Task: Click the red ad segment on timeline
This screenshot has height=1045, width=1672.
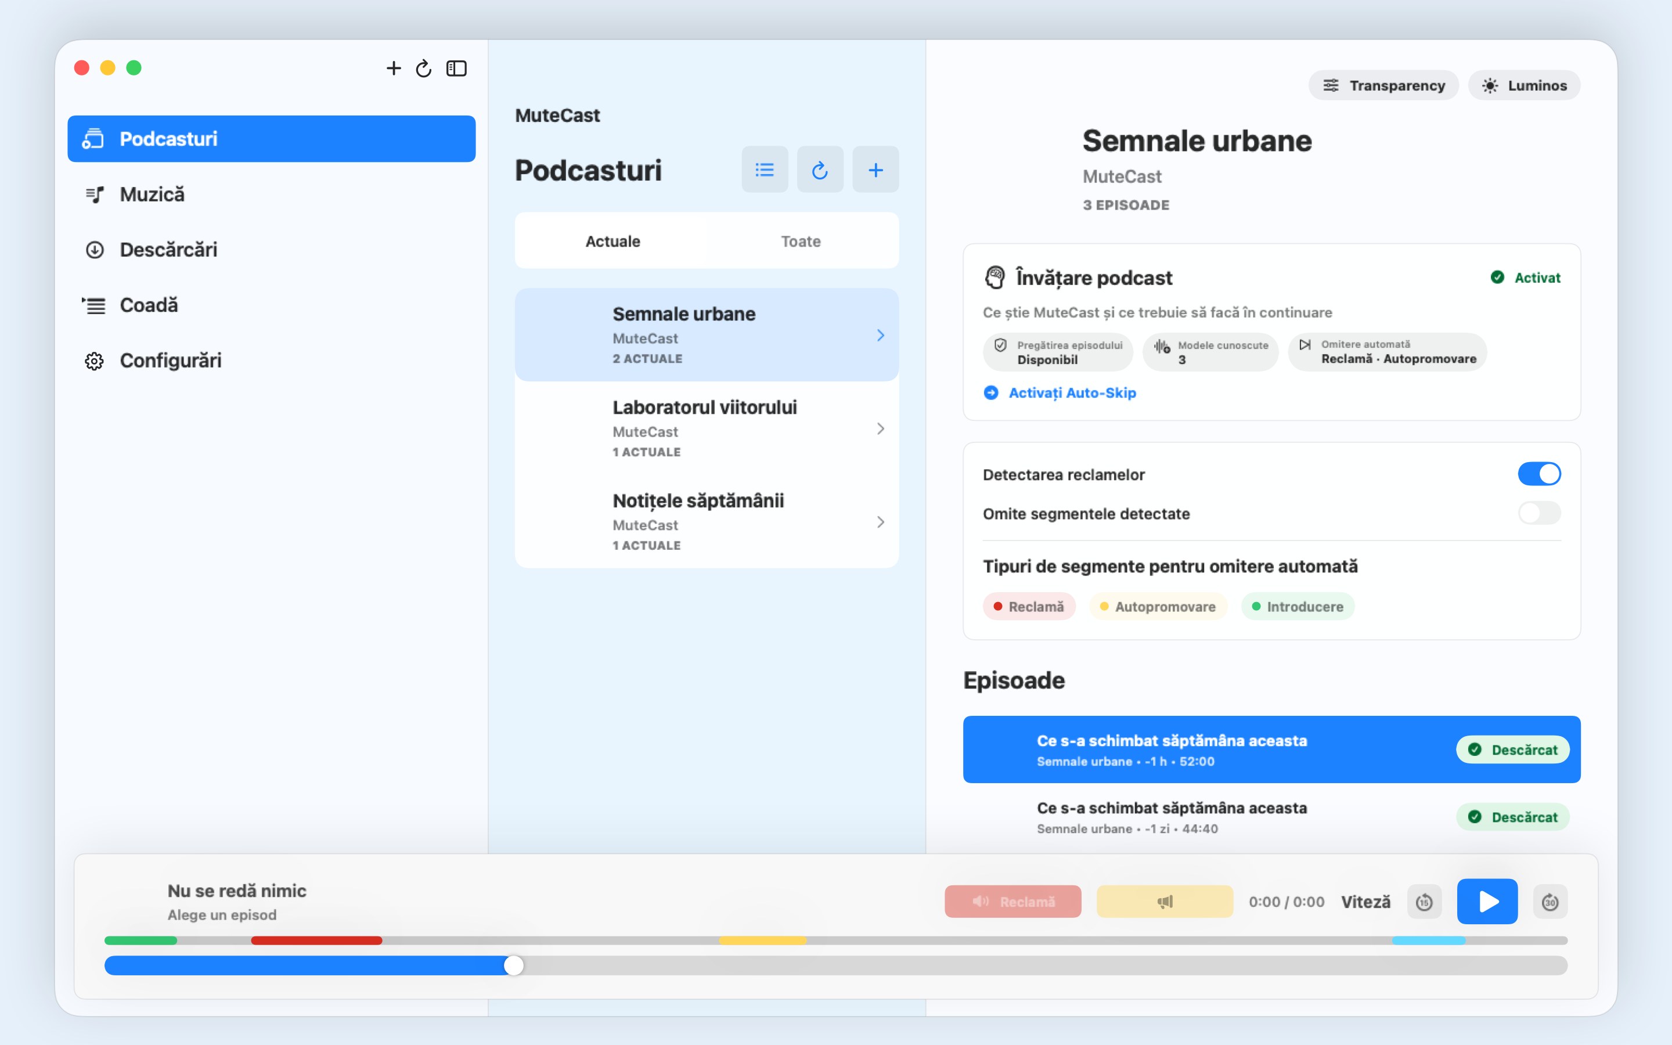Action: coord(316,940)
